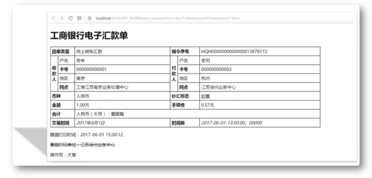Click the 指令序号 header cell
This screenshot has width=372, height=178.
185,52
